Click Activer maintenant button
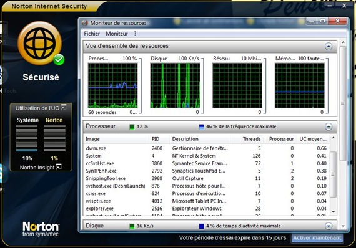 coord(317,238)
